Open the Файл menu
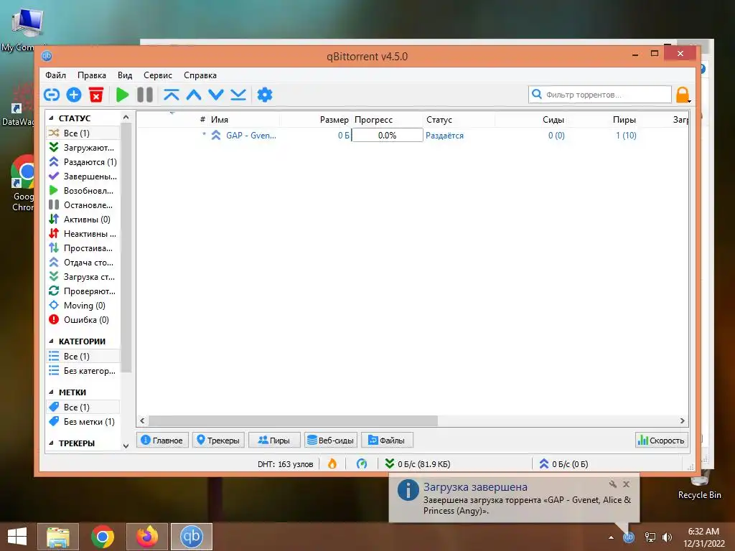 (x=55, y=75)
